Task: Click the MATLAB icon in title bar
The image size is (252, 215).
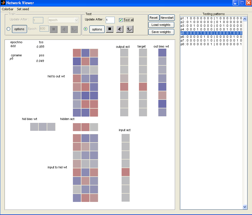Action: click(3, 3)
